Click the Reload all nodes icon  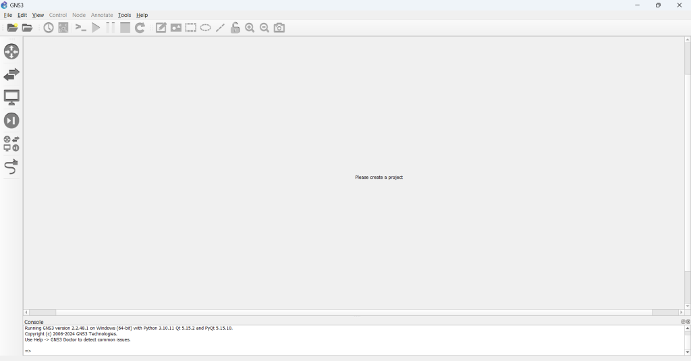pos(140,28)
